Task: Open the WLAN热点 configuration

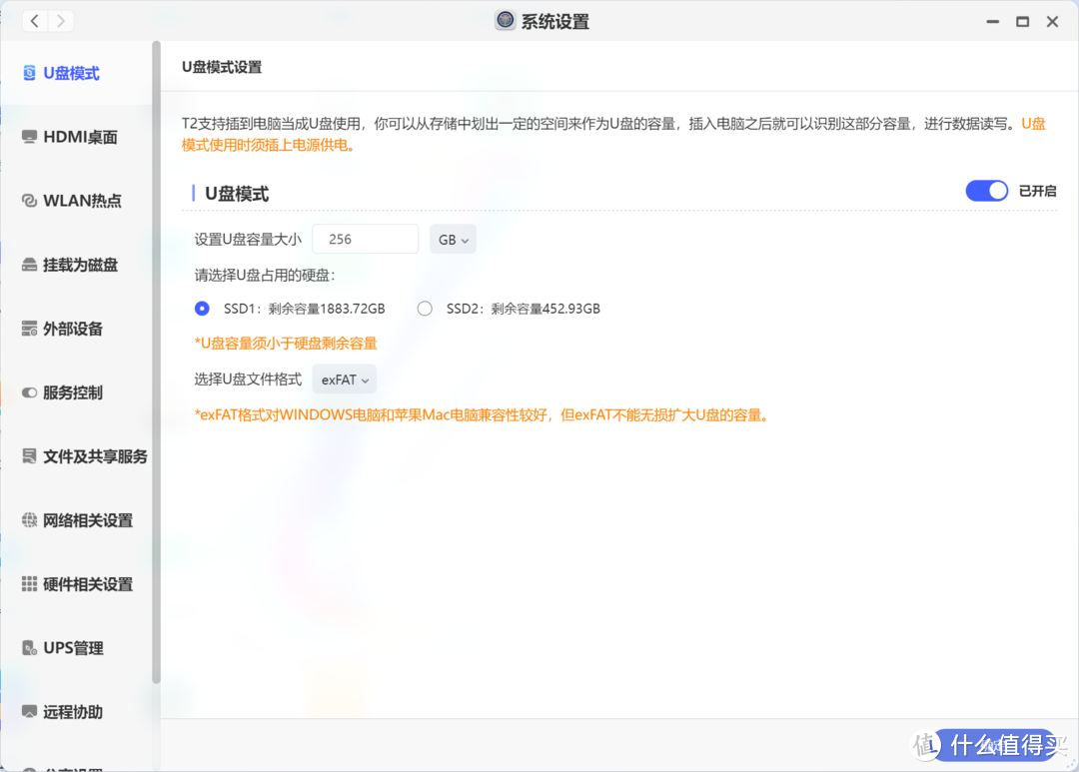Action: coord(72,200)
